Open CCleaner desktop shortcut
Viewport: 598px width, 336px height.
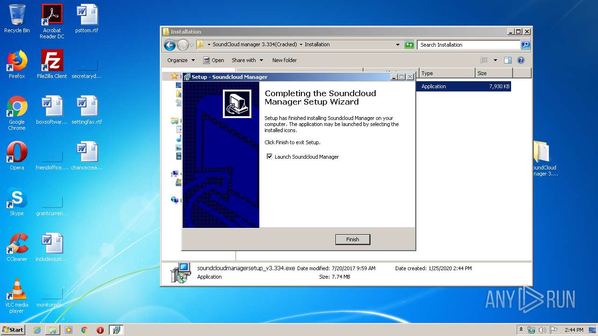point(17,247)
